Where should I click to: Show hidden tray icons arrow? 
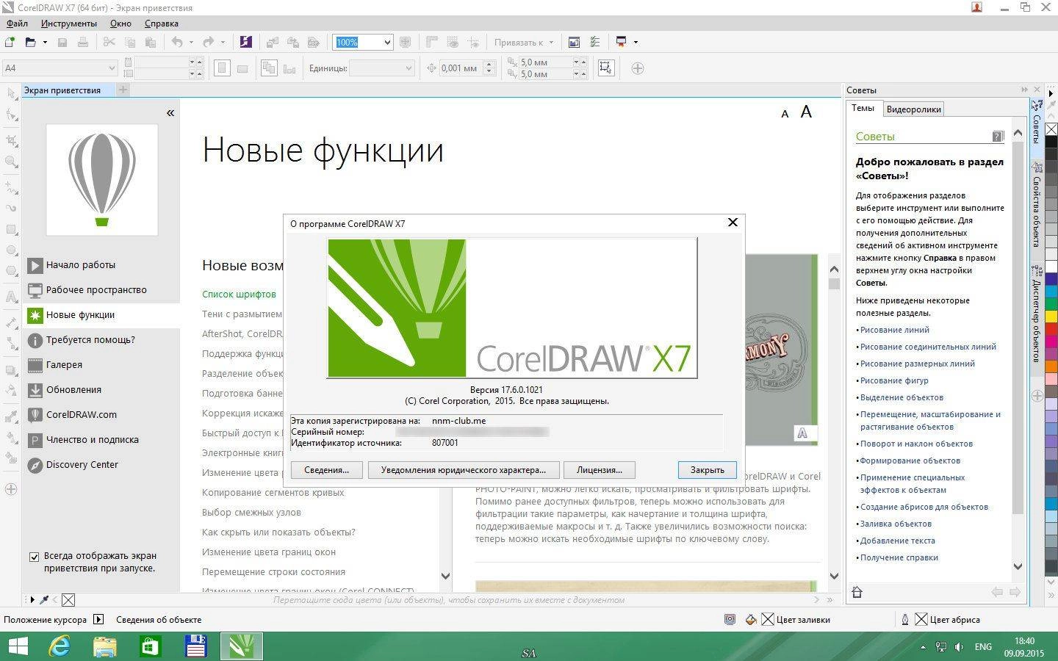click(x=923, y=647)
